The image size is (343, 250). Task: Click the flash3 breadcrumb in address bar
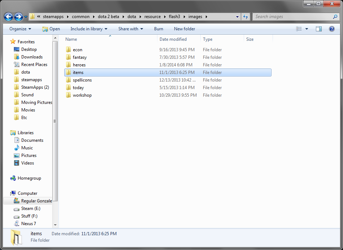coord(175,17)
